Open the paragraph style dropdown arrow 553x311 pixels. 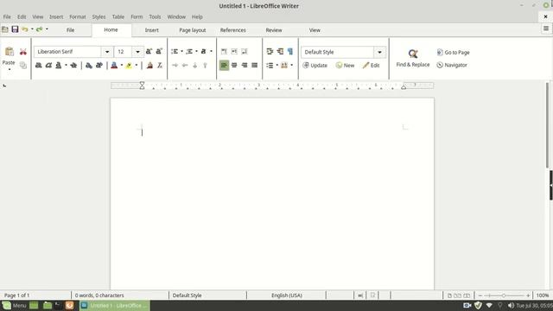[x=379, y=52]
